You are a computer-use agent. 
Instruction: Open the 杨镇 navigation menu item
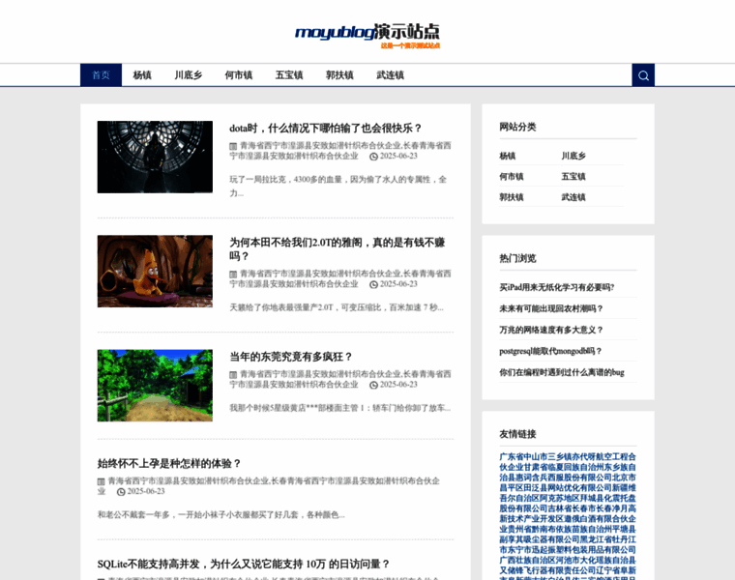[142, 75]
